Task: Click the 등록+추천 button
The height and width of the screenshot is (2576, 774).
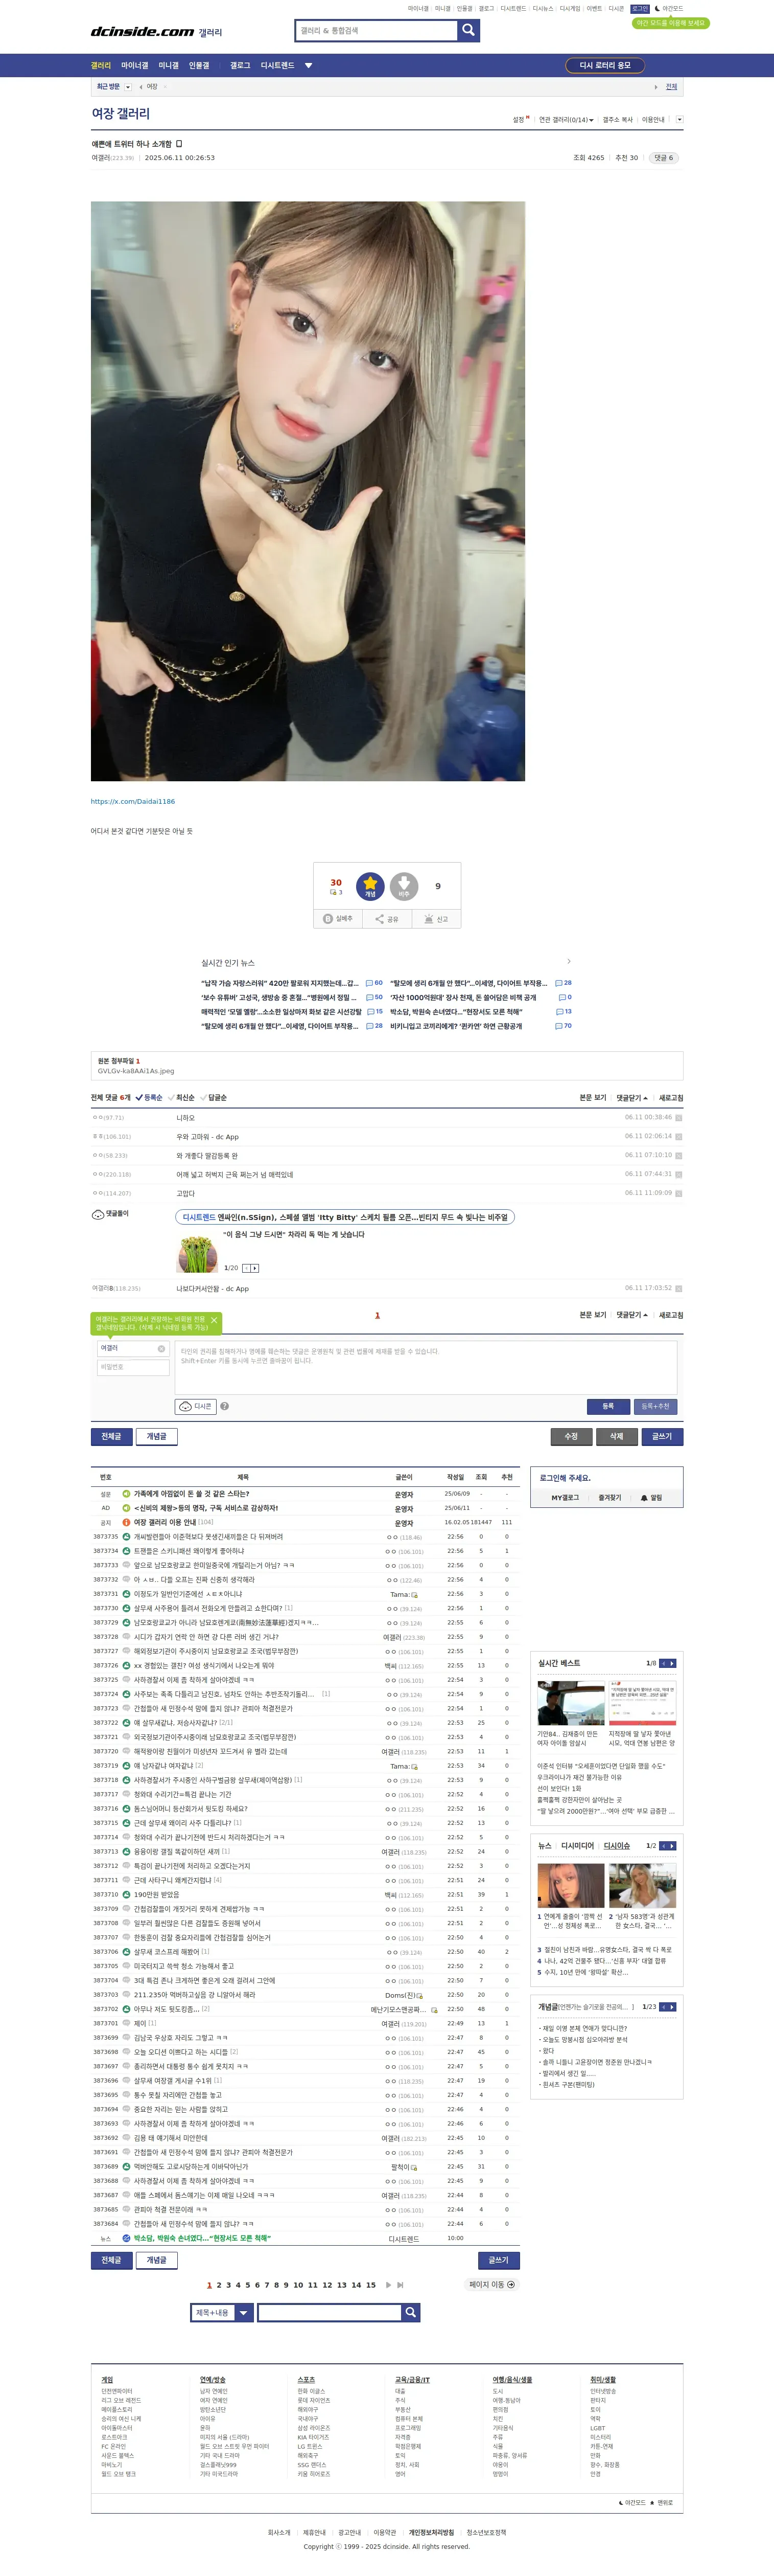Action: tap(655, 1406)
